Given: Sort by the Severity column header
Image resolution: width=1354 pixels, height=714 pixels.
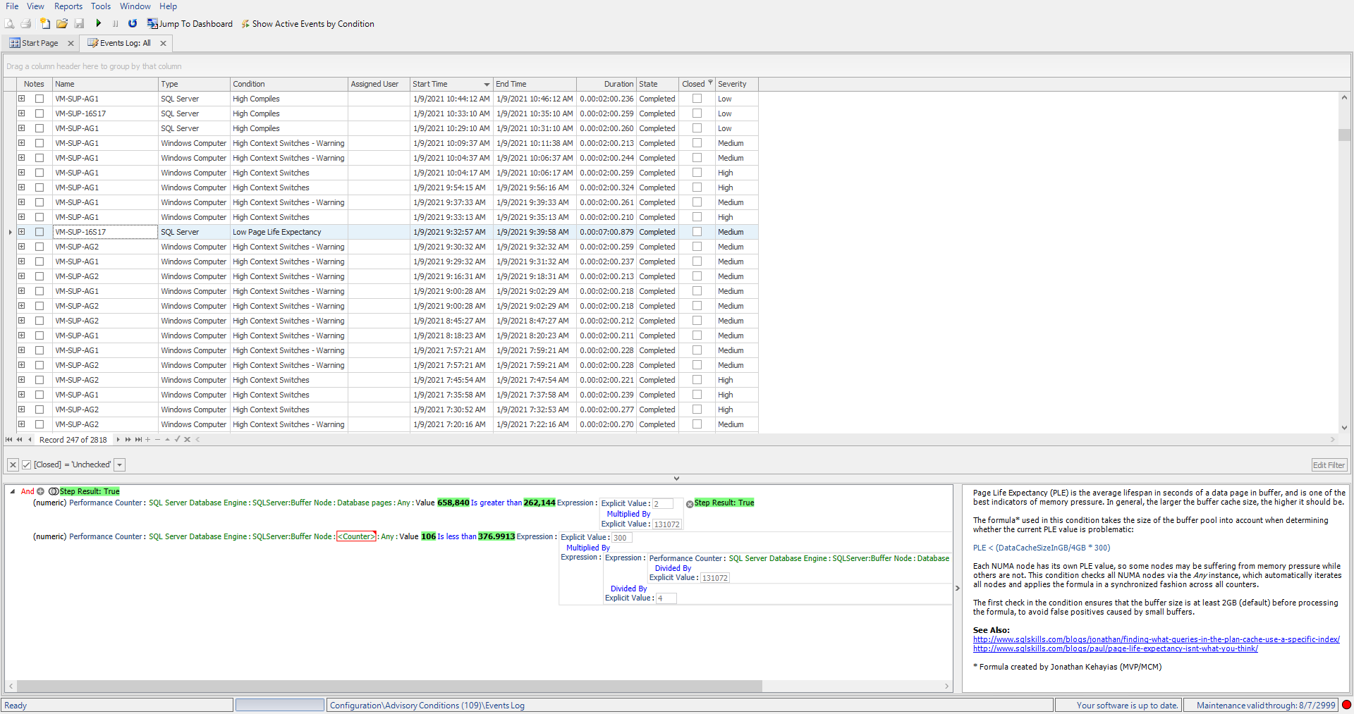Looking at the screenshot, I should [732, 84].
